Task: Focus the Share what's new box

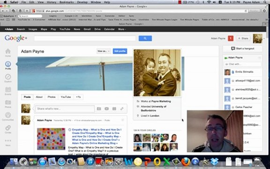Action: pos(65,108)
